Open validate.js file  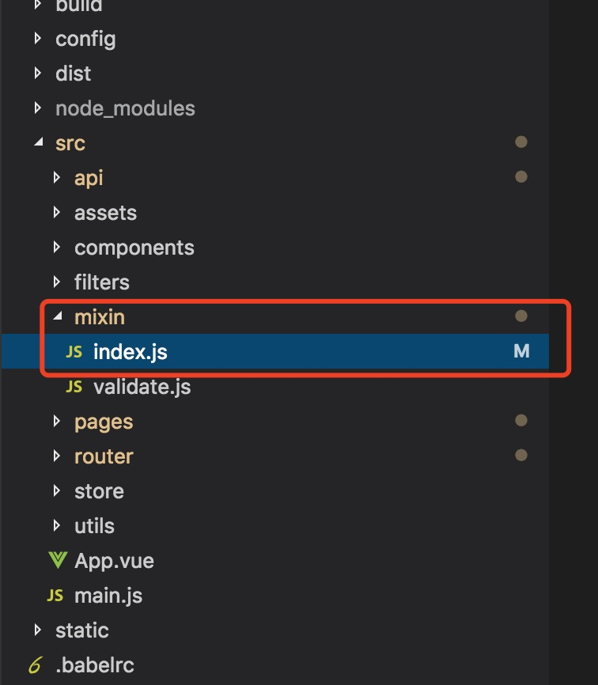click(142, 387)
